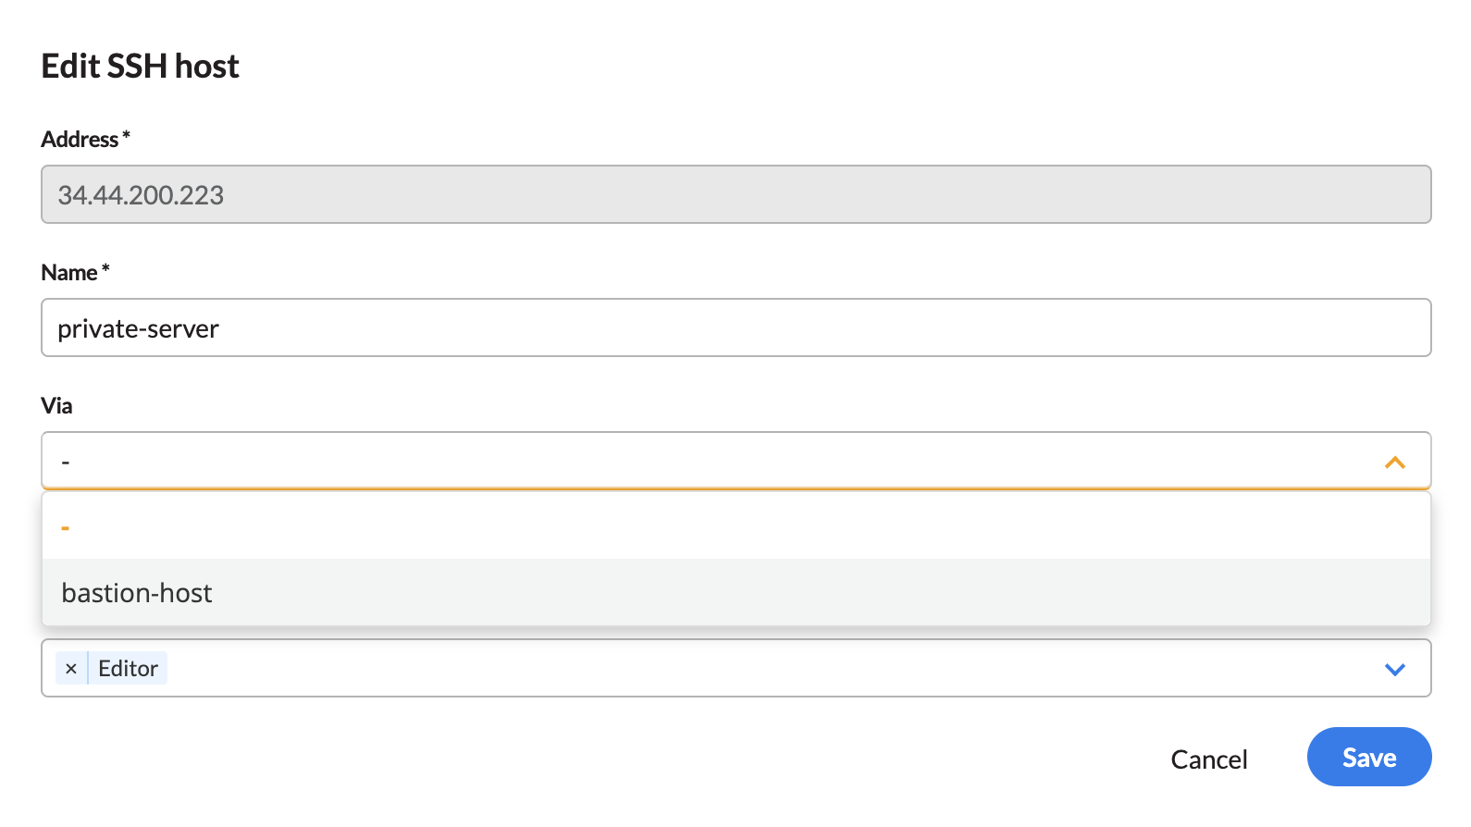The width and height of the screenshot is (1471, 827).
Task: Cancel editing the SSH host
Action: point(1208,759)
